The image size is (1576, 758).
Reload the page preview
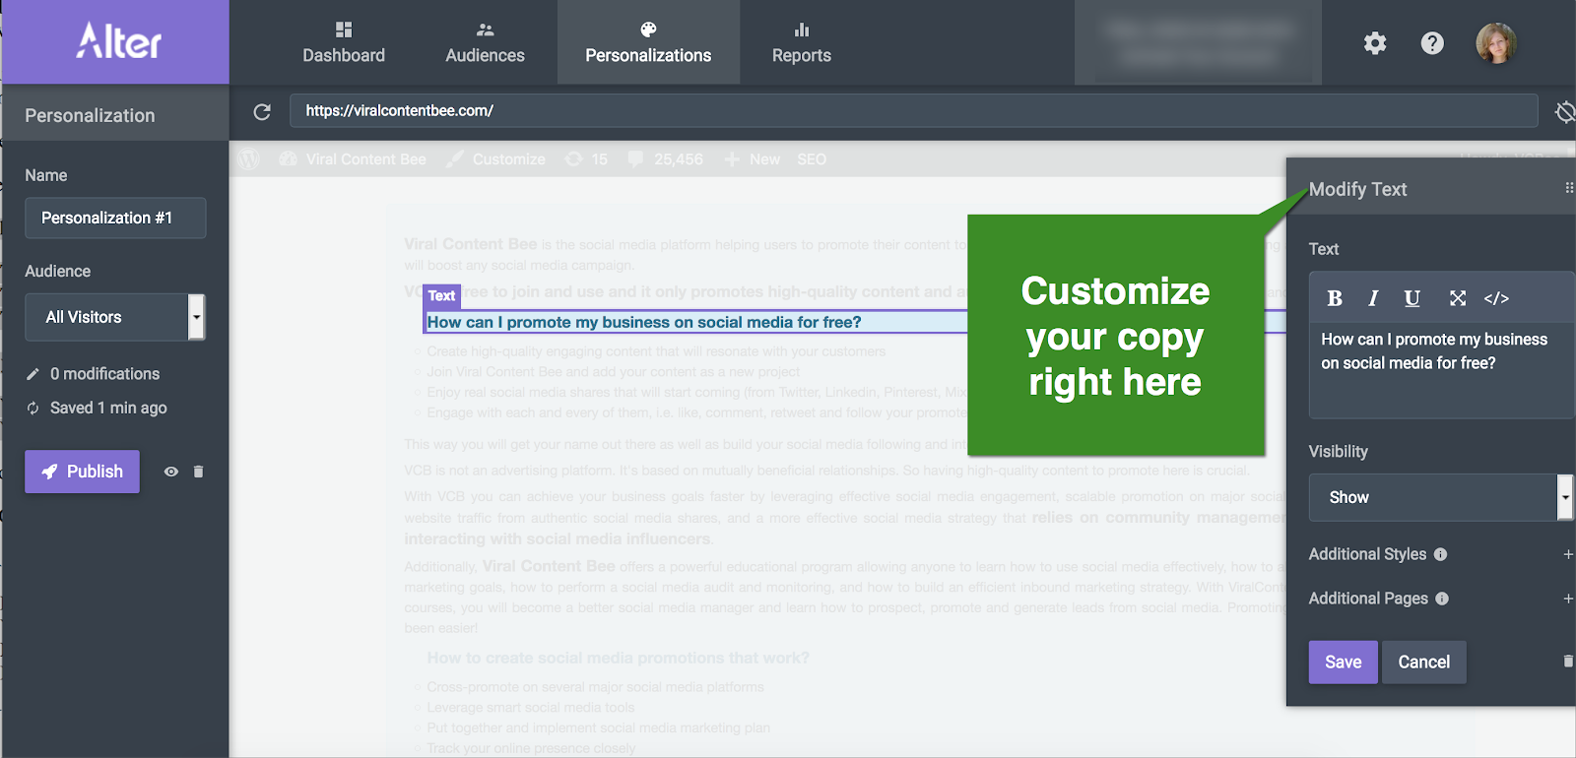coord(262,112)
